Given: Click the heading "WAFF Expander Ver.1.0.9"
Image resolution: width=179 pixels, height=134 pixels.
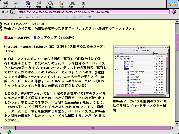Looking at the screenshot, I should click(x=25, y=24).
